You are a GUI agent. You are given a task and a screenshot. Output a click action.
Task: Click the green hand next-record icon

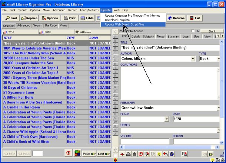(211, 154)
